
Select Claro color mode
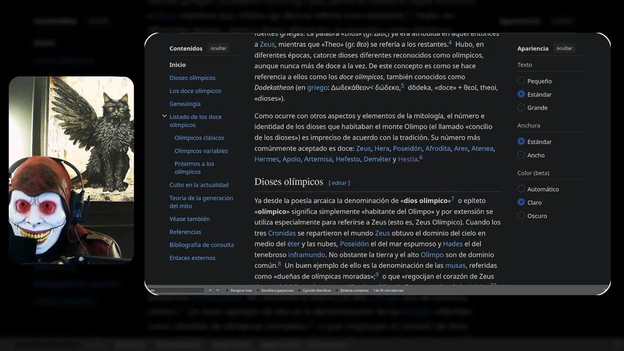point(521,202)
